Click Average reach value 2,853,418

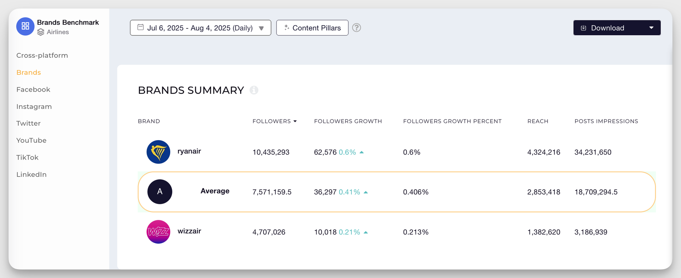tap(544, 192)
